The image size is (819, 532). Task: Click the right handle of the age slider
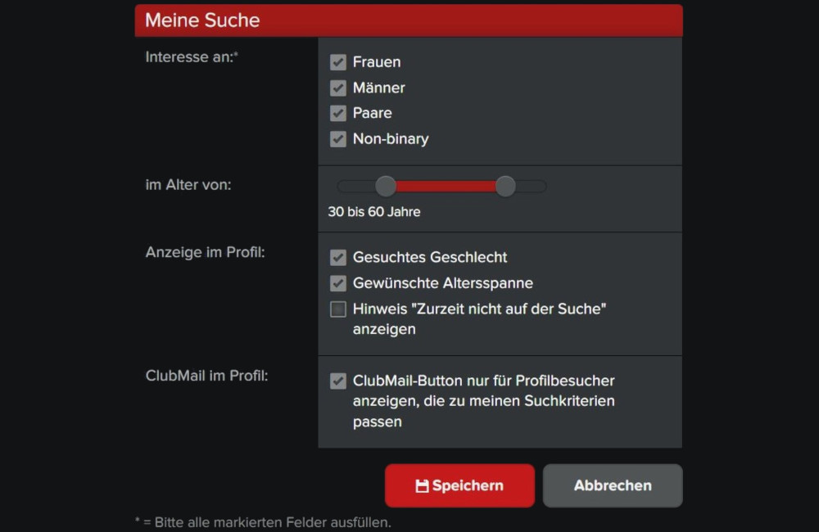pos(505,186)
